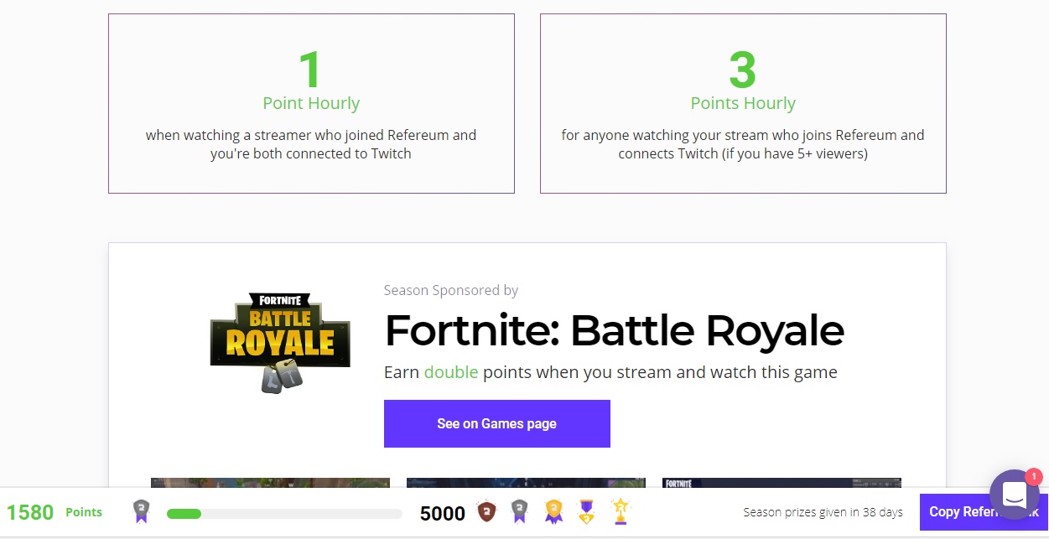Click the silver ribbon badge after 5000
Image resolution: width=1049 pixels, height=539 pixels.
point(519,511)
